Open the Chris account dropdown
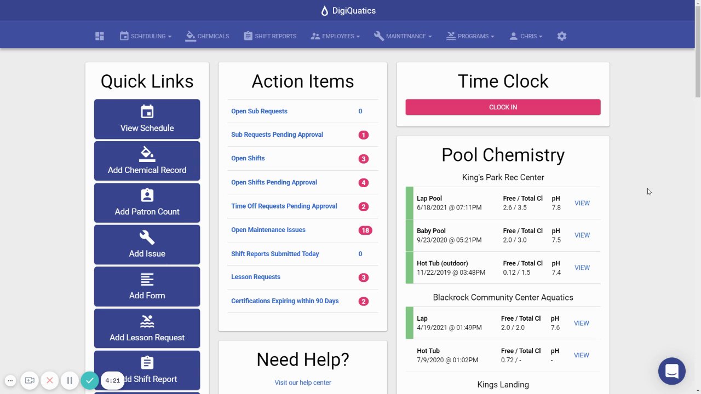This screenshot has height=394, width=701. [526, 36]
